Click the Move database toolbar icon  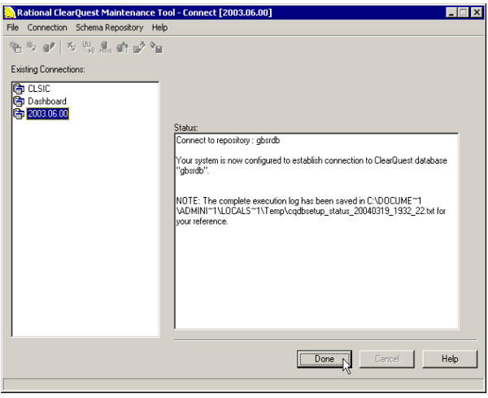pos(106,47)
